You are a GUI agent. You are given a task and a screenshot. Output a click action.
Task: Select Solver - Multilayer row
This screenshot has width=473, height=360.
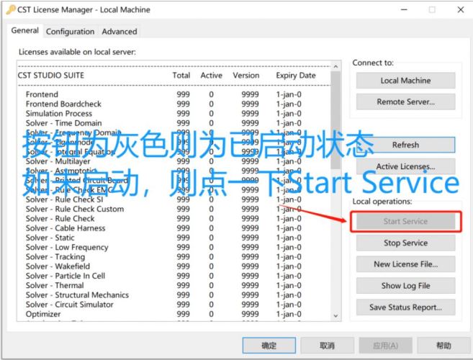click(x=174, y=161)
